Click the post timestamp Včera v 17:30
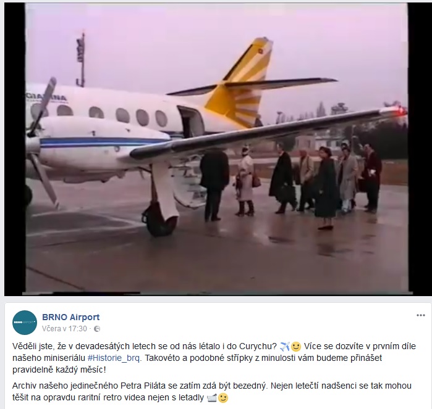Screen dimensions: 432x409 pos(64,329)
